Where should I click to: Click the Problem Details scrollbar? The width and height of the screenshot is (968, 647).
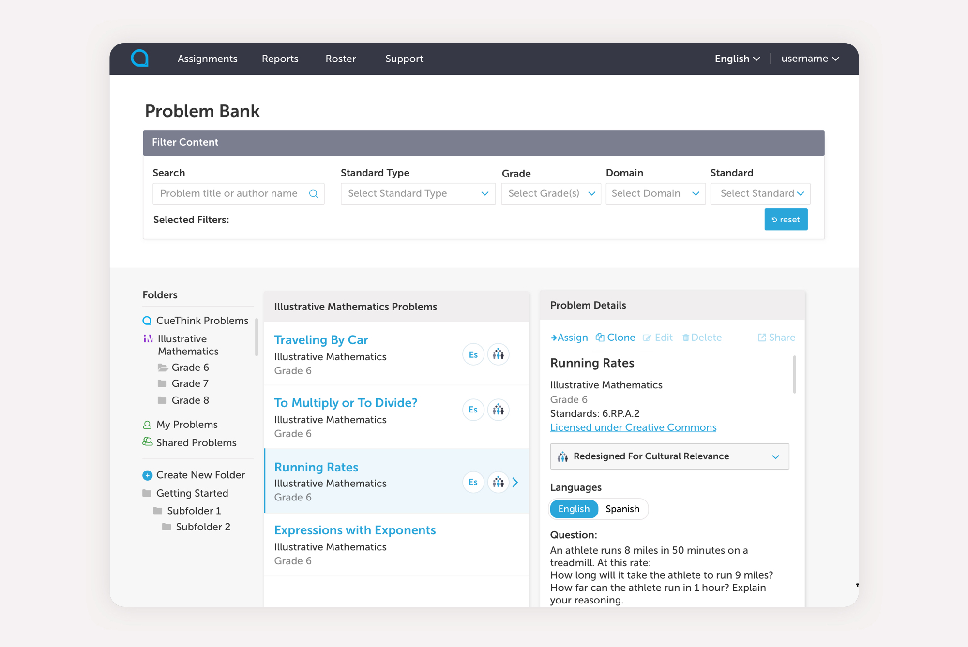(794, 375)
